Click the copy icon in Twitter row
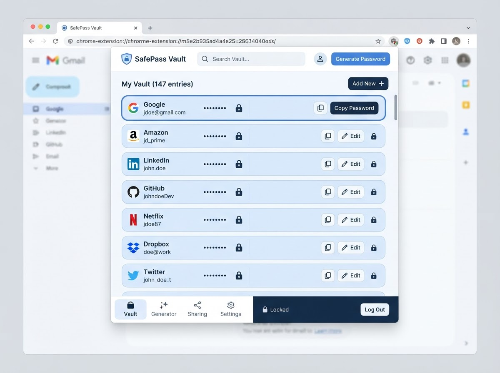The width and height of the screenshot is (500, 373). 328,276
